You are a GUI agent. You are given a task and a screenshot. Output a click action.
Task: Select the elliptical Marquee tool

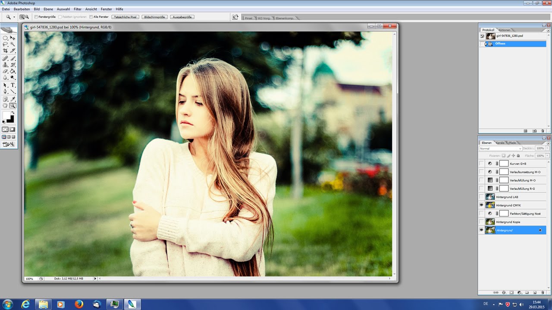point(5,38)
